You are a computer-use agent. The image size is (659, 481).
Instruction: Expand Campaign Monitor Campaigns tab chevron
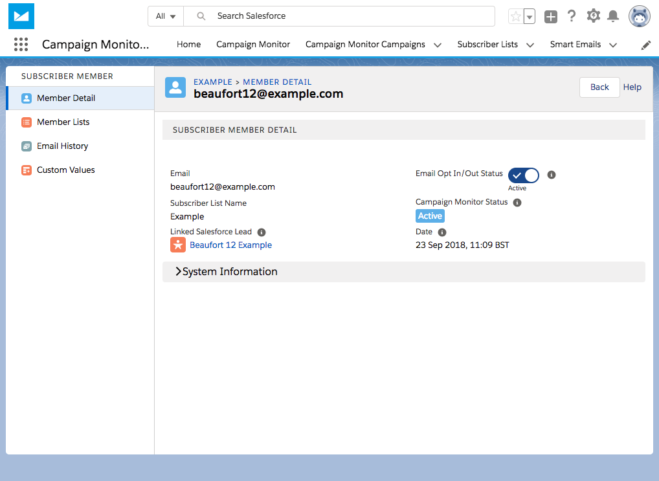(x=438, y=45)
